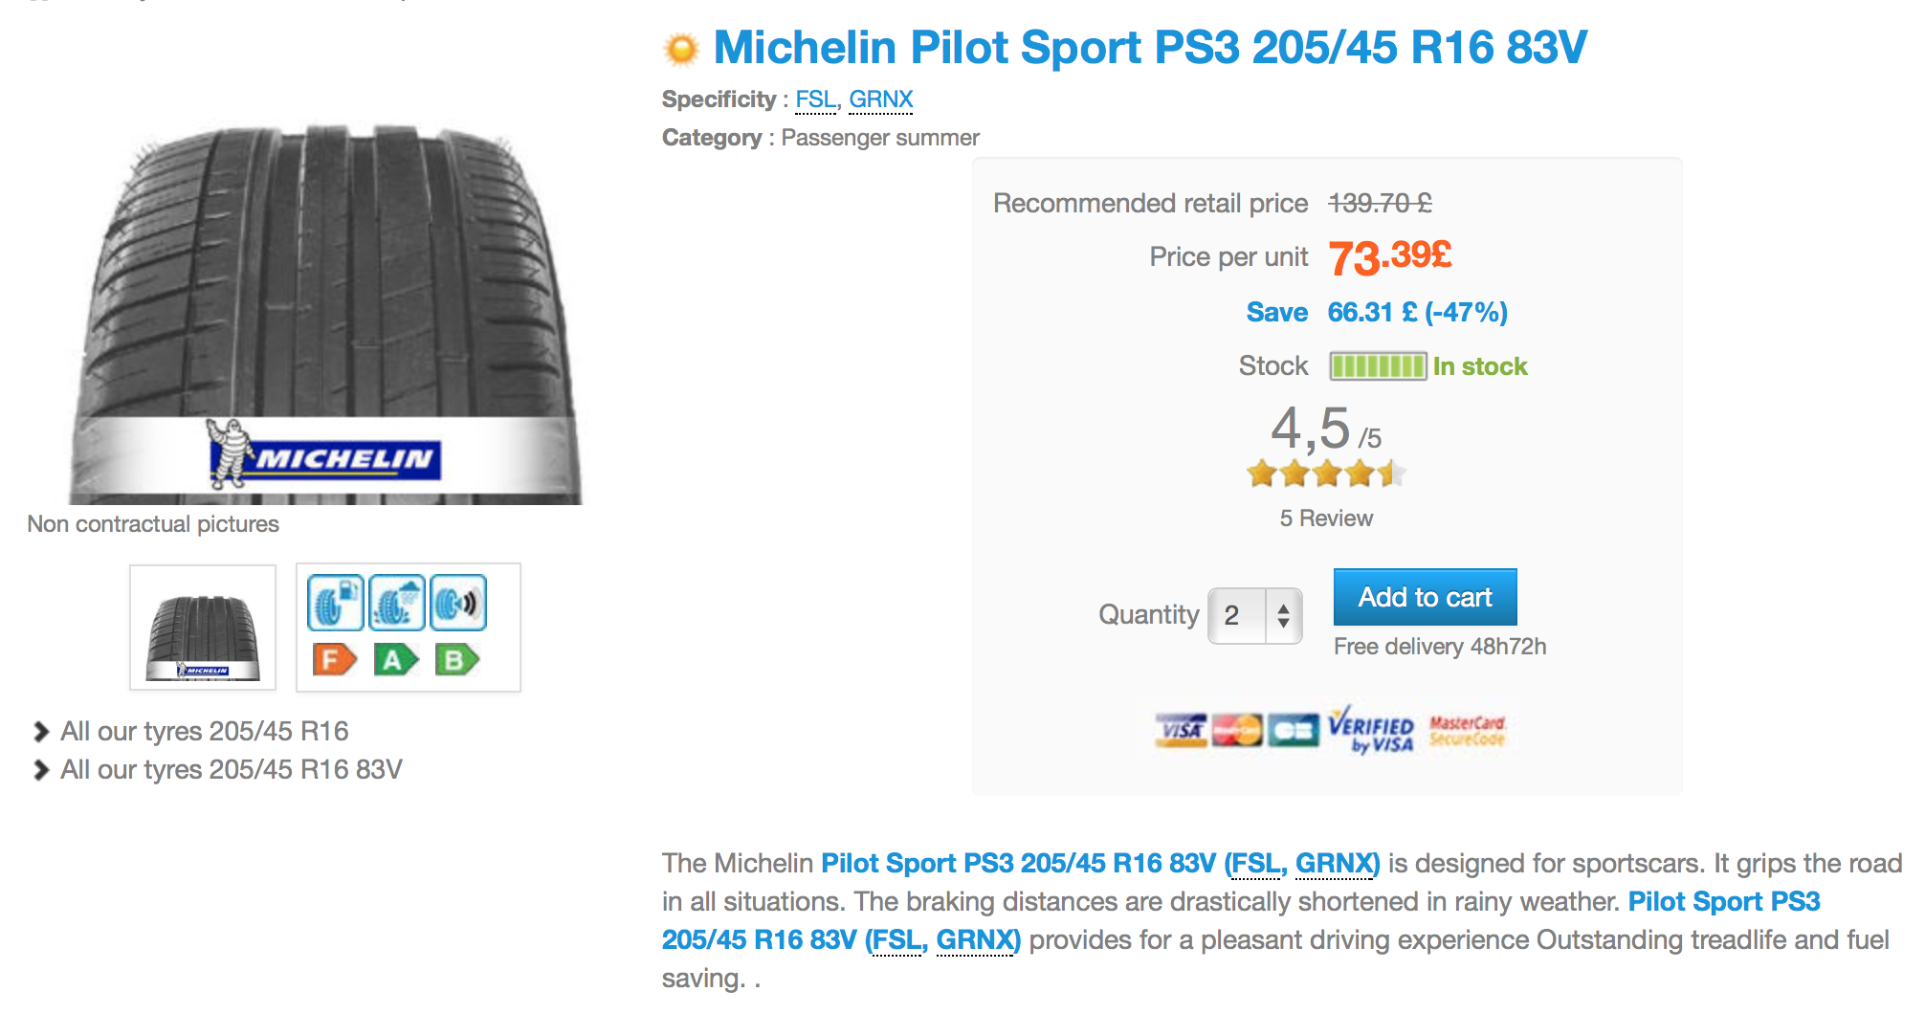Expand All our tyres 205/45 R16 link
1925x1014 pixels.
pos(204,732)
